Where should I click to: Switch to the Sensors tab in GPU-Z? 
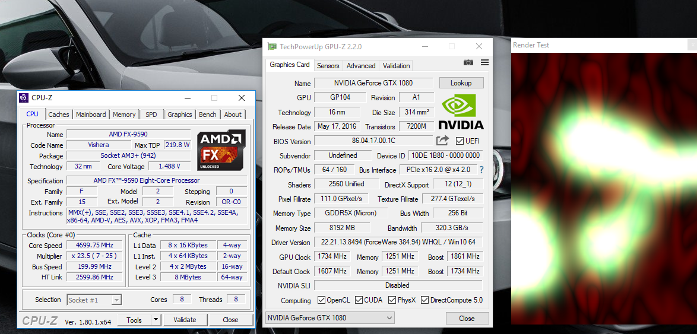click(x=328, y=66)
